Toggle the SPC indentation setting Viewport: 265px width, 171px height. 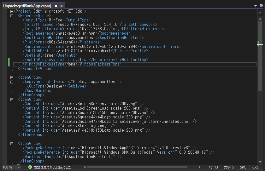tap(243, 167)
